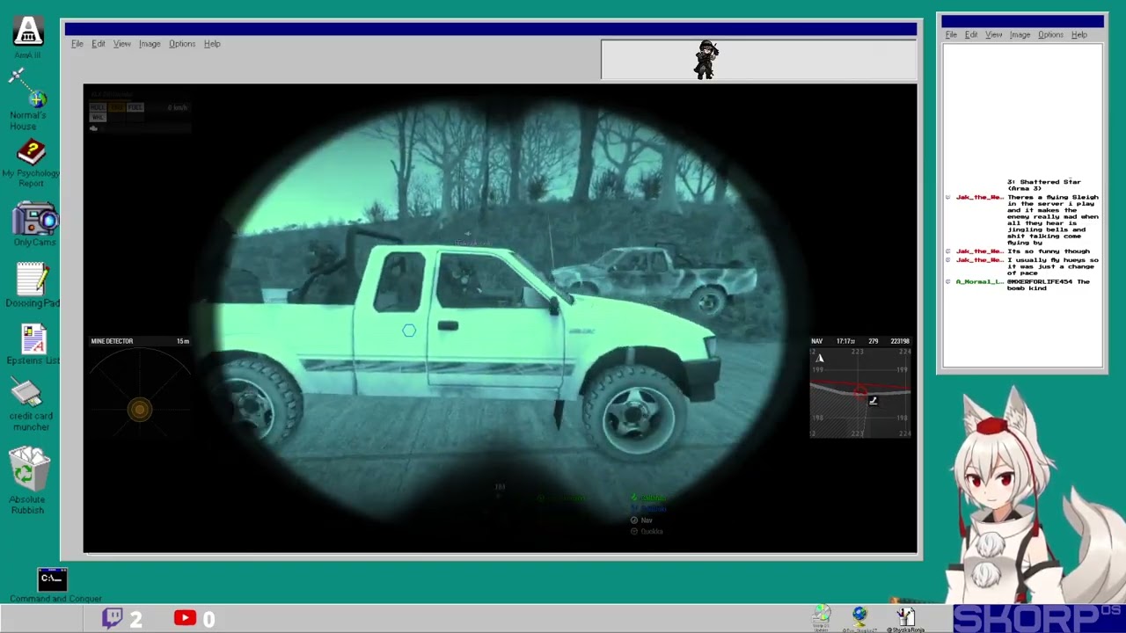Open File menu in the chat window

(x=951, y=35)
